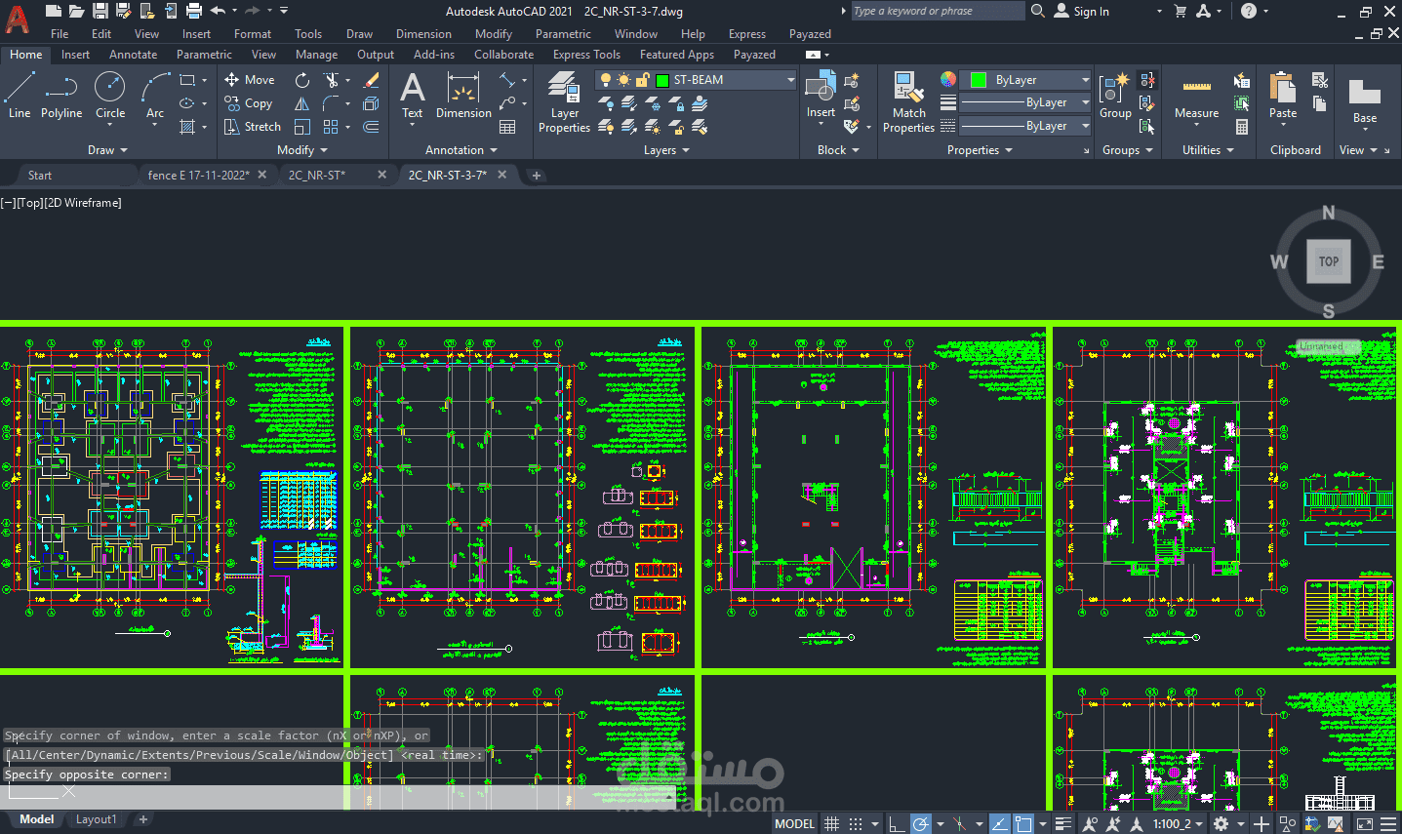Launch the Stretch command
Screen dimensions: 1402x834
click(253, 127)
